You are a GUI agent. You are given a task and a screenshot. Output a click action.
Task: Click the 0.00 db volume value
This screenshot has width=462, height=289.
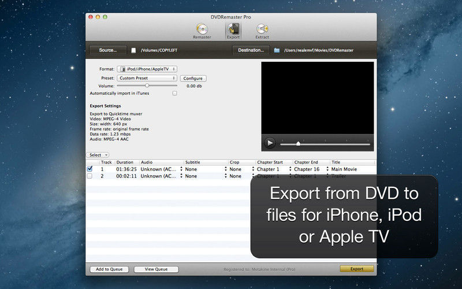[x=194, y=86]
